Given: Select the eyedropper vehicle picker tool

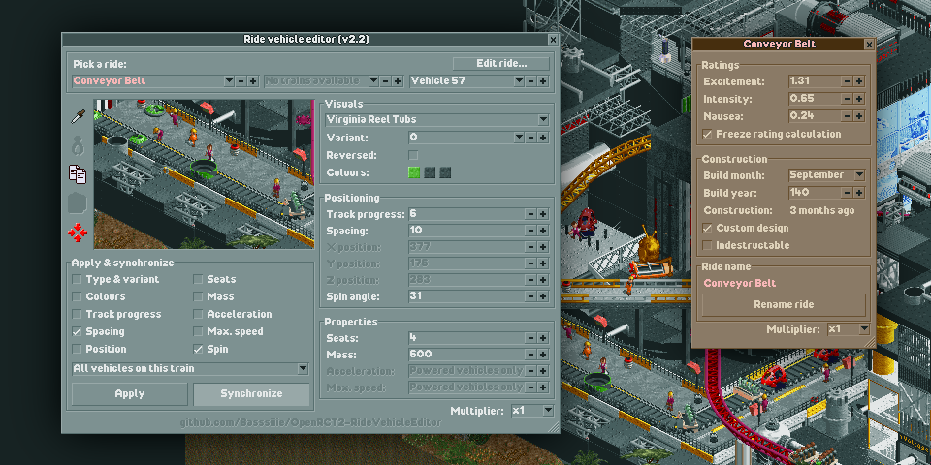Looking at the screenshot, I should click(x=78, y=117).
